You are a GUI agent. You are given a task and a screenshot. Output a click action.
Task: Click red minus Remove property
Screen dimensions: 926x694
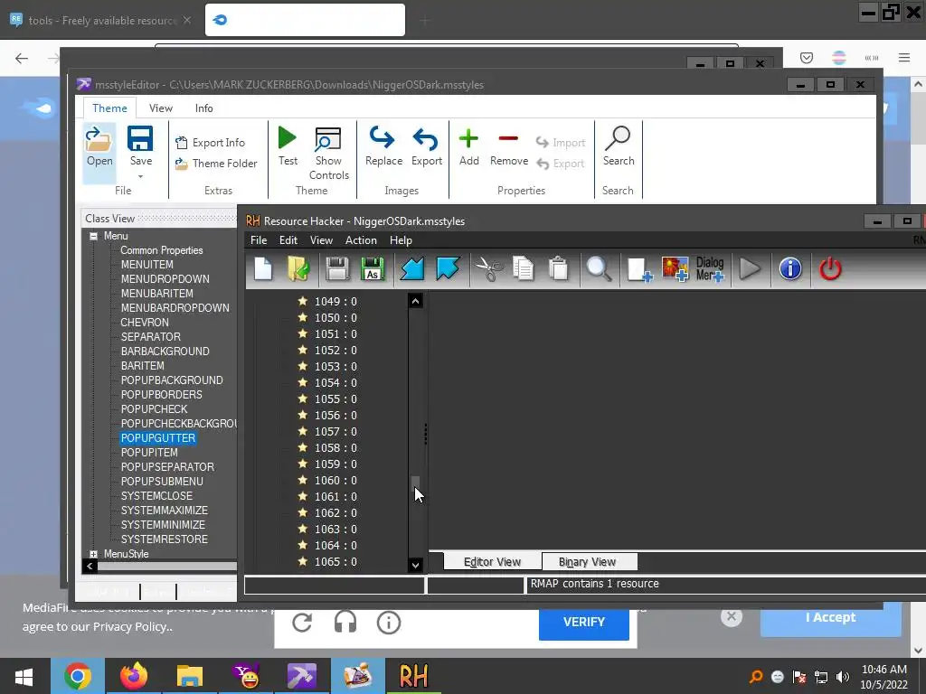pos(508,146)
